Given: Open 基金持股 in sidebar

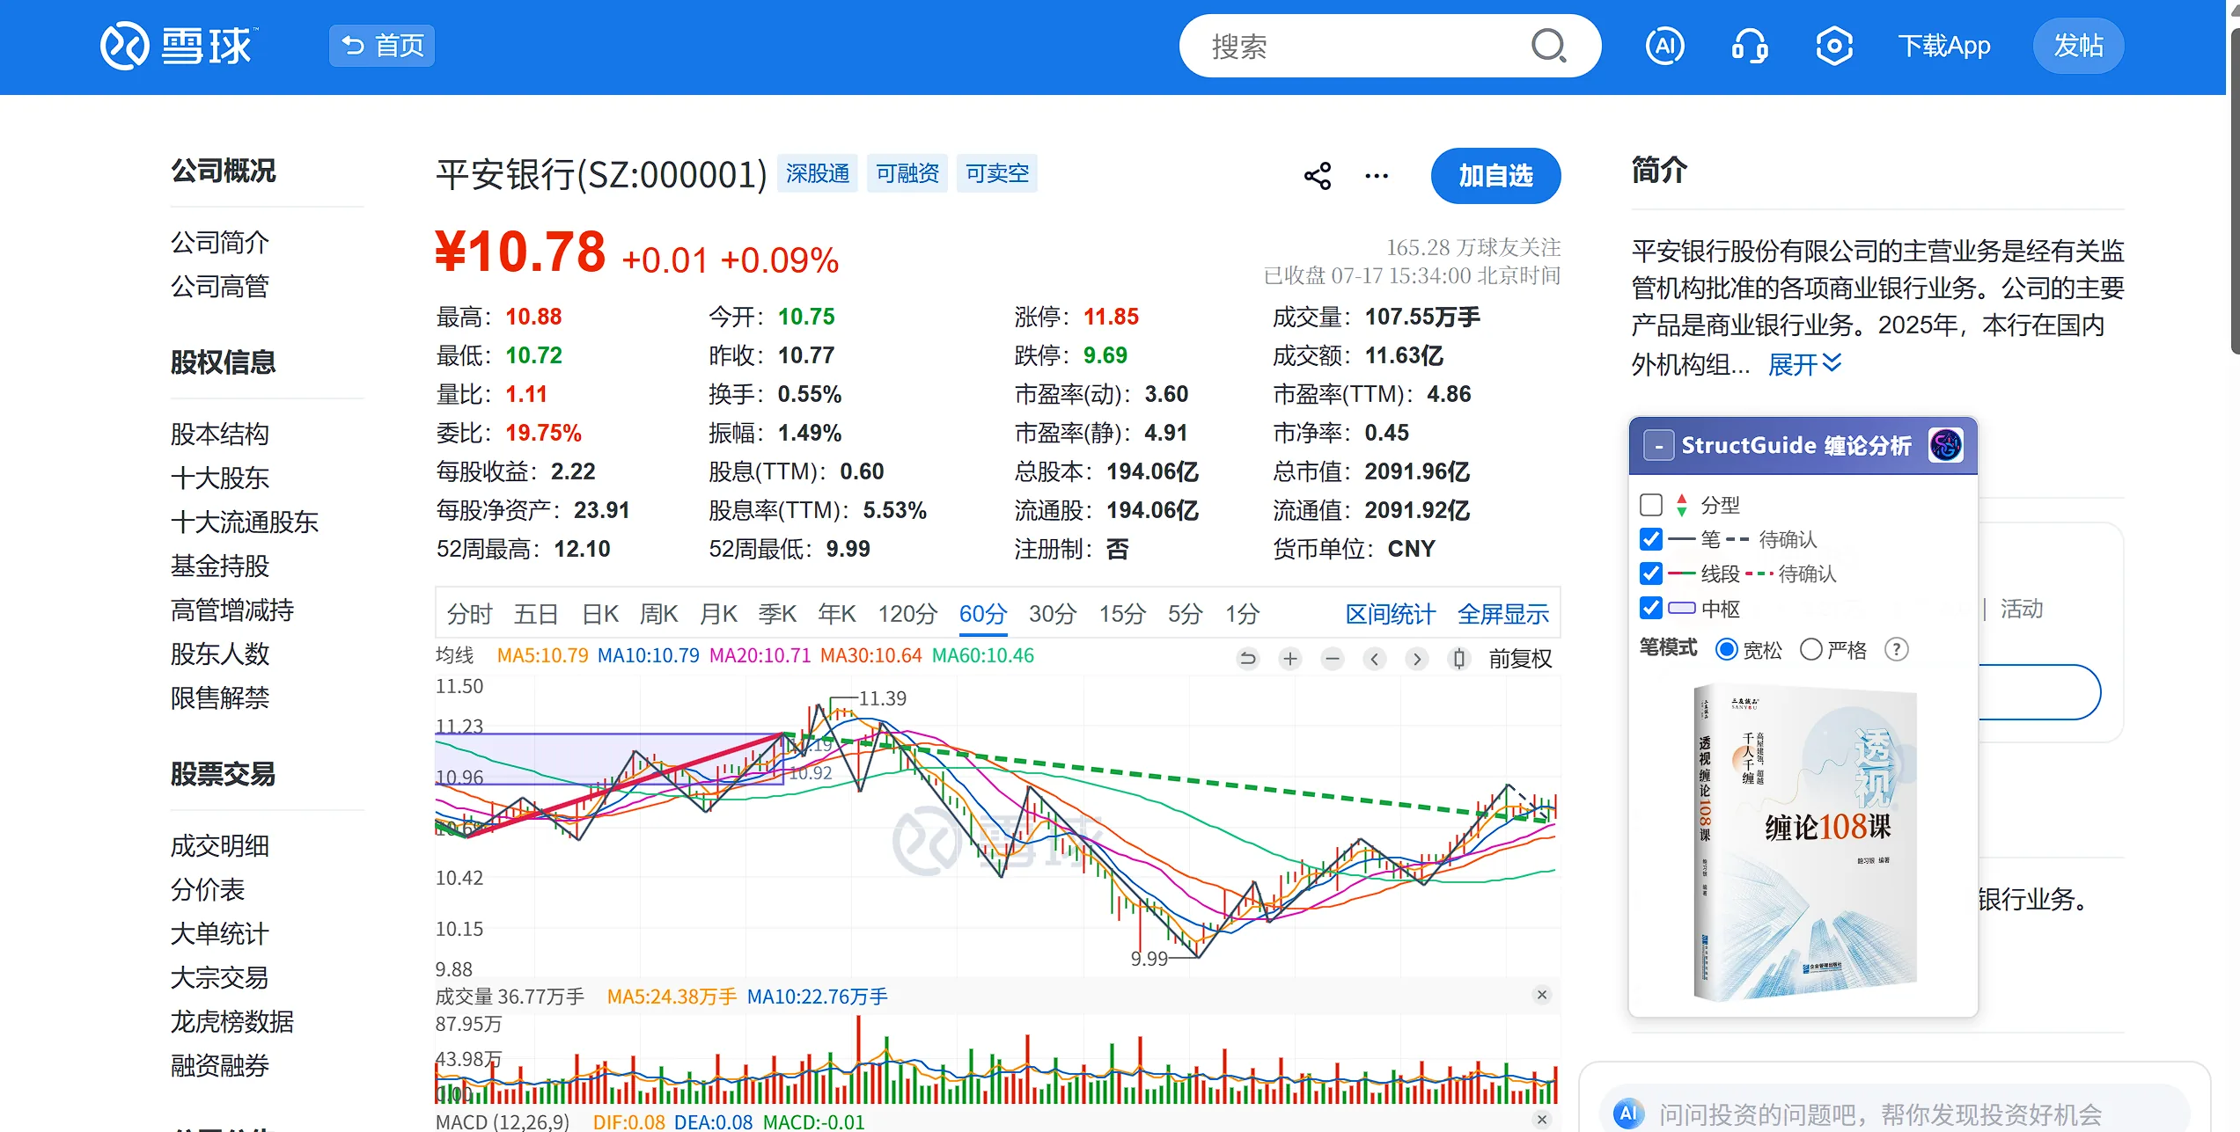Looking at the screenshot, I should click(219, 566).
